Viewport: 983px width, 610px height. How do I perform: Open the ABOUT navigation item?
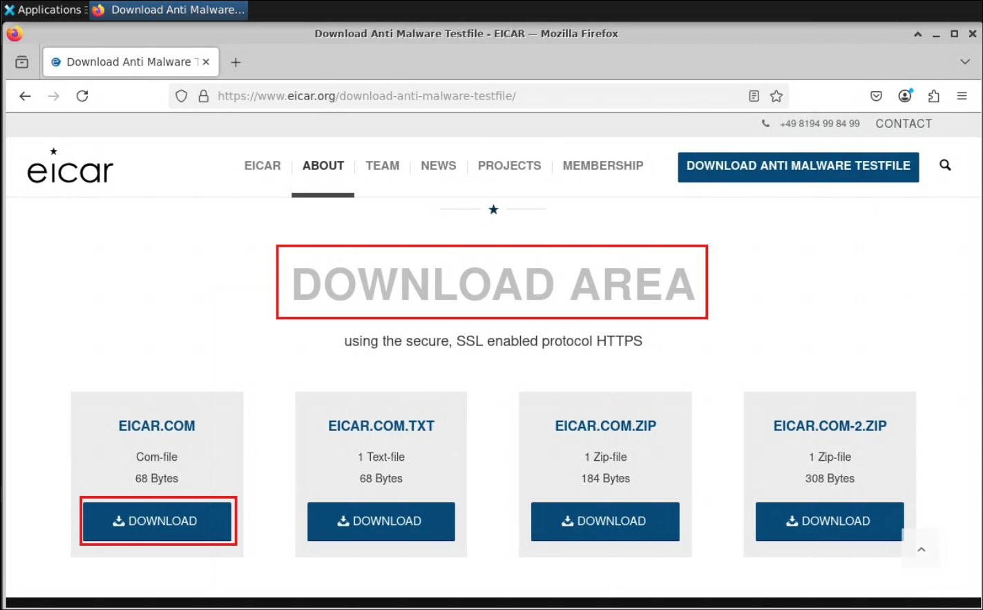point(323,166)
